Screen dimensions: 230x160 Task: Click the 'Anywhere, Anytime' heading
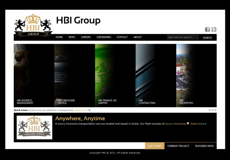coord(80,118)
